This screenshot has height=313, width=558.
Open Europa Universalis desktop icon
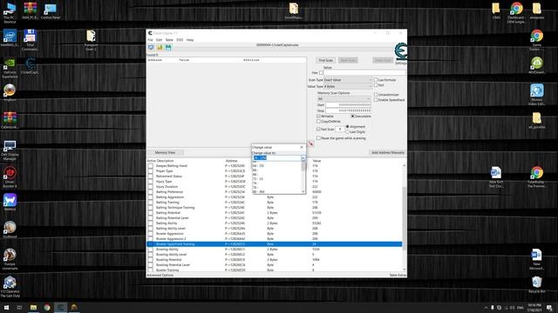point(10,259)
